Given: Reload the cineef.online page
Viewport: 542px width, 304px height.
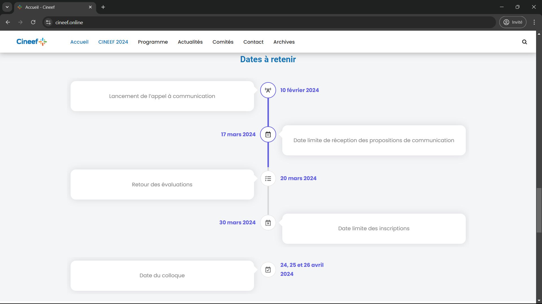Looking at the screenshot, I should [33, 22].
